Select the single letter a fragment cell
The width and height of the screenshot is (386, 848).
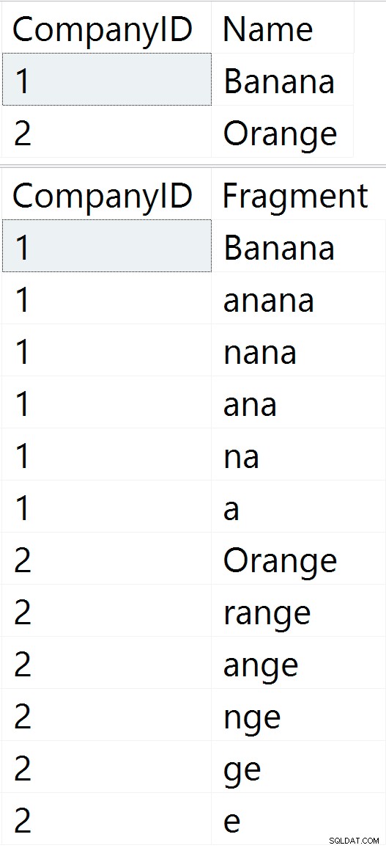click(299, 507)
